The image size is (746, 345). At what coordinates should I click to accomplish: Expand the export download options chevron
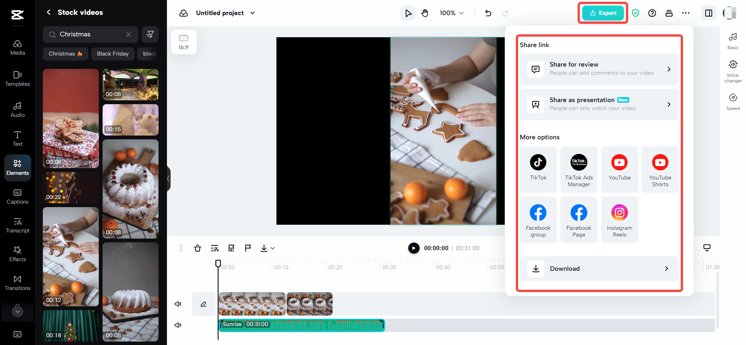273,248
